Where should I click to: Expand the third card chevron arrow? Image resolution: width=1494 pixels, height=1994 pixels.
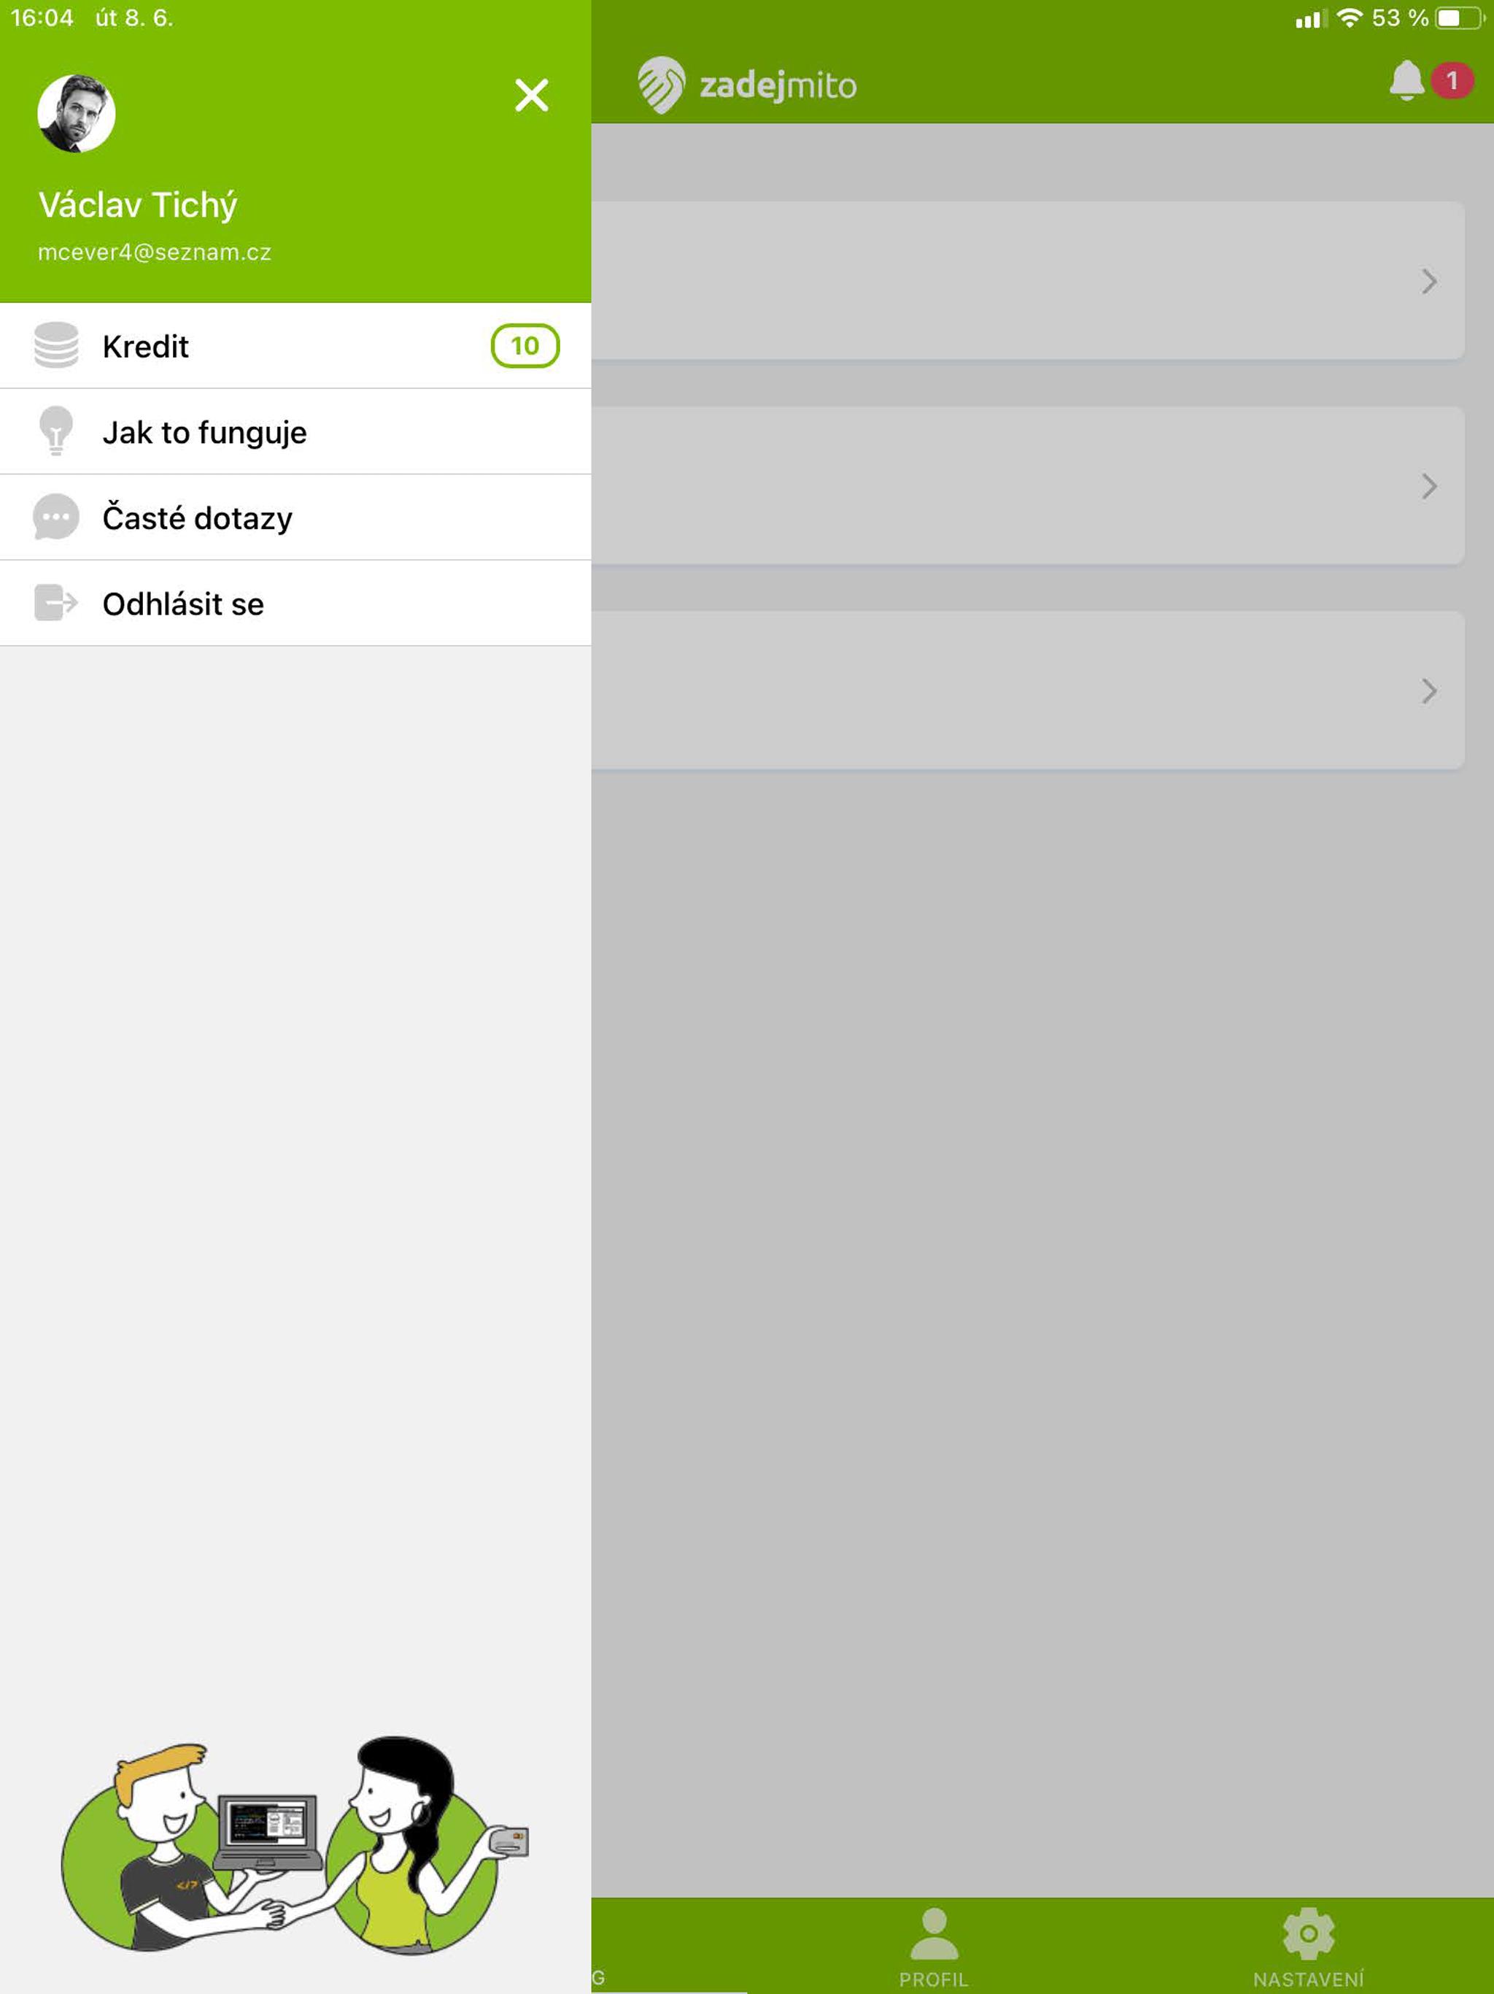click(1429, 690)
